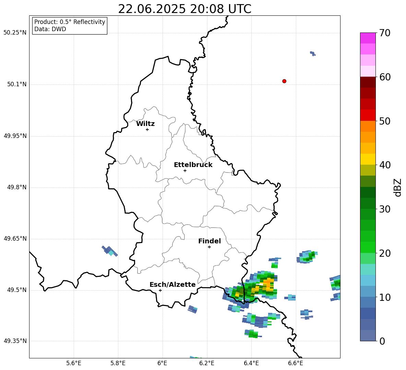Click the yellow segment above 40
This screenshot has height=370, width=406.
pyautogui.click(x=368, y=160)
